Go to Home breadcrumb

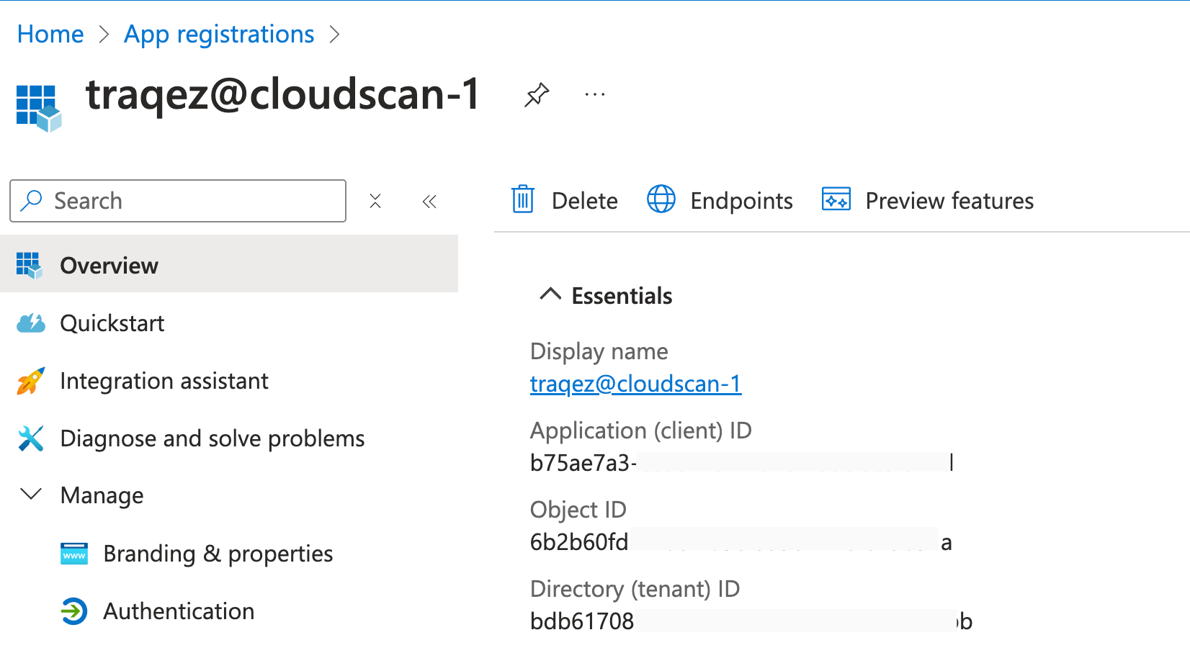50,34
